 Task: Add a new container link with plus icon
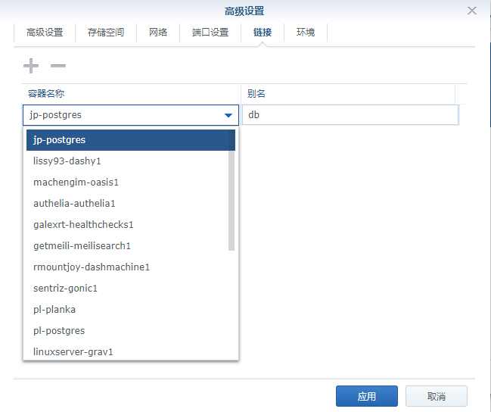click(x=31, y=66)
